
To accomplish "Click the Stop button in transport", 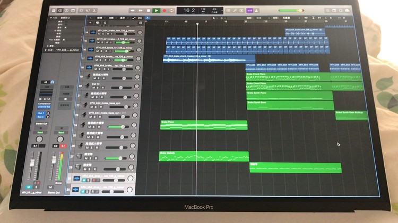I will coord(148,10).
